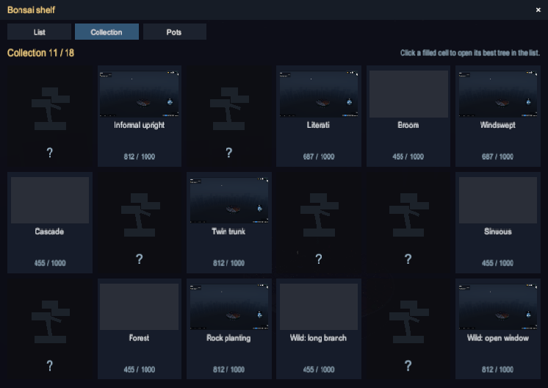Open the Windswept tree thumbnail
This screenshot has height=388, width=548.
[497, 94]
